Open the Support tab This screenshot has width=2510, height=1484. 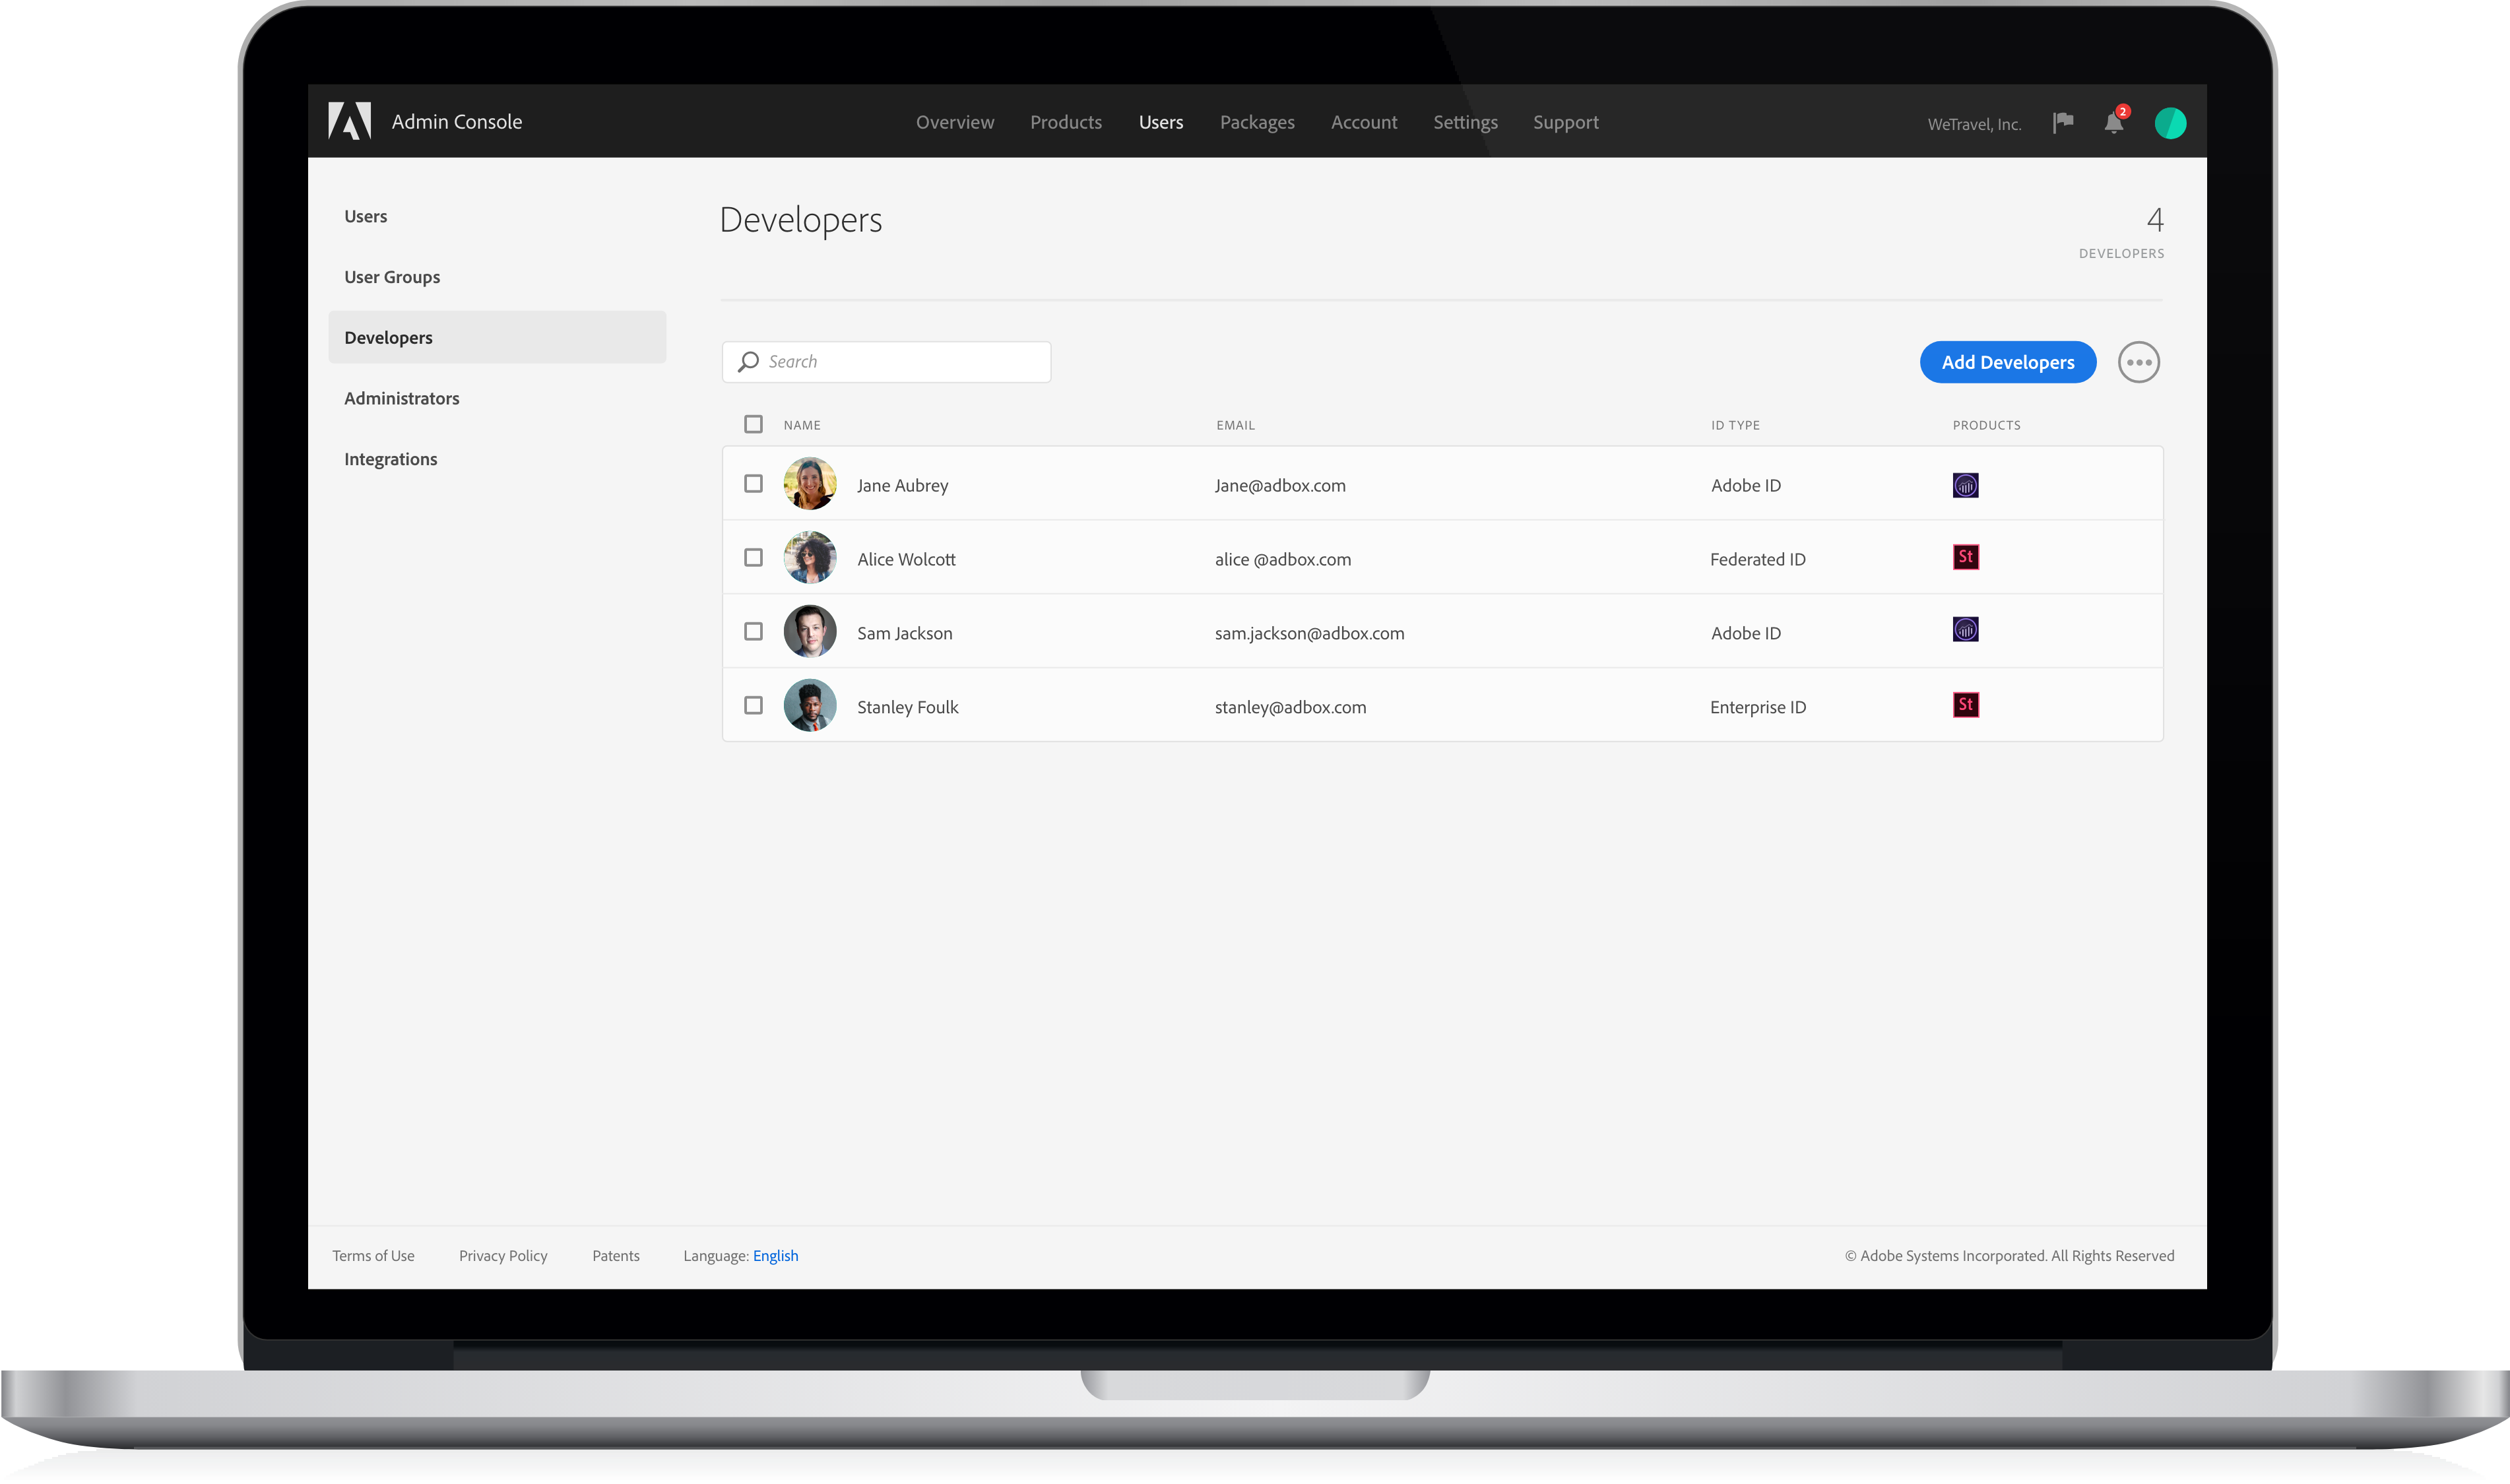pos(1566,122)
